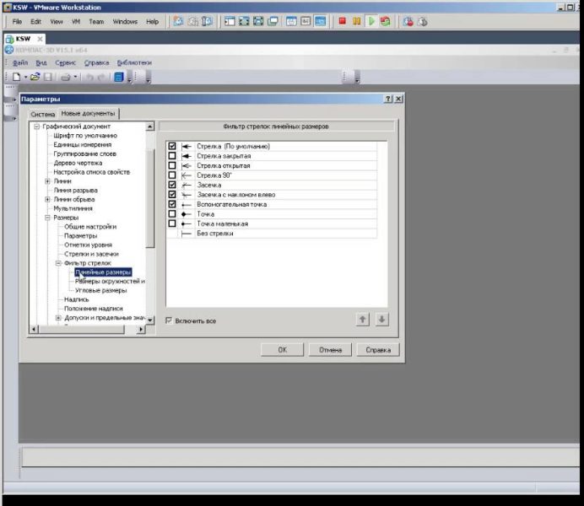Screen dimensions: 584x506
Task: Click the New document icon in KOMPAS toolbar
Action: coord(16,77)
